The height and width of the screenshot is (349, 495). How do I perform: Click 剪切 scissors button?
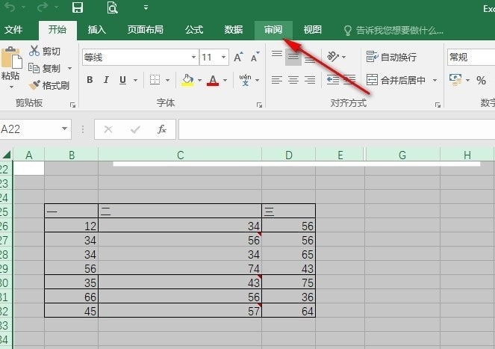[45, 51]
